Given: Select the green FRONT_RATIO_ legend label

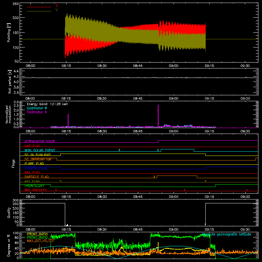Looking at the screenshot, I should pos(39,237).
